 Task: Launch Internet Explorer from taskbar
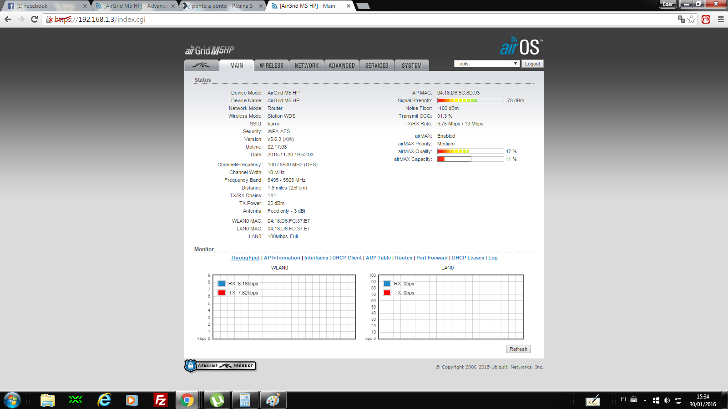(104, 400)
